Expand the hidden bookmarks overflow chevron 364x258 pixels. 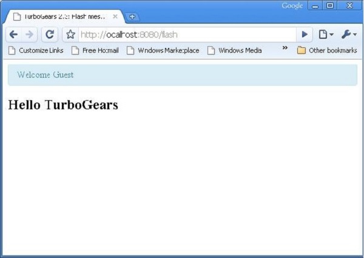(x=285, y=49)
